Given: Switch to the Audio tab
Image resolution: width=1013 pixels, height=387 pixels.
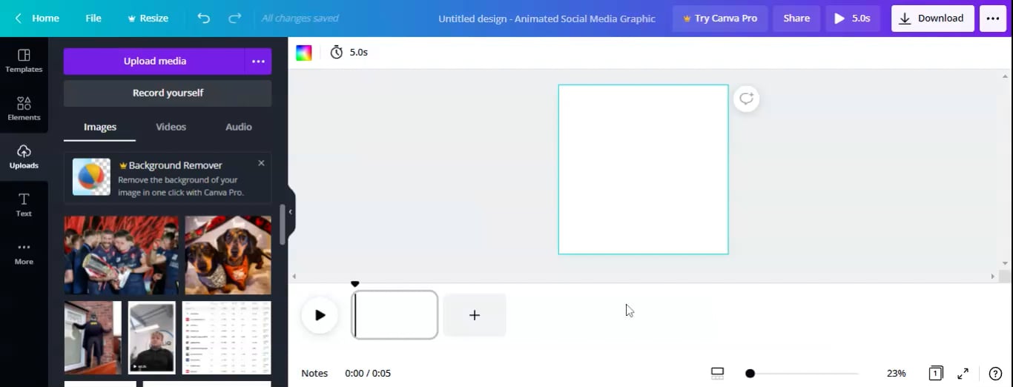Looking at the screenshot, I should click(239, 127).
